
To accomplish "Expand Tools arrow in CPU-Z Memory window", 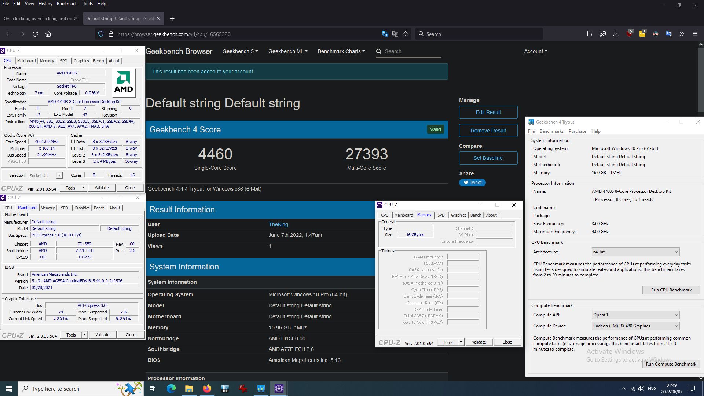I will [x=461, y=342].
